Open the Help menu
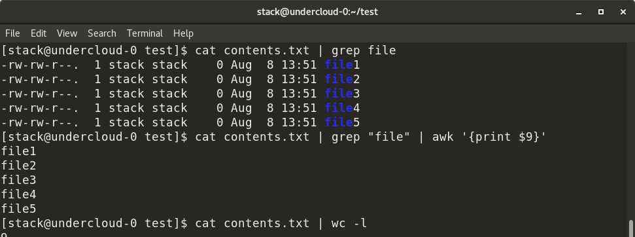Viewport: 635px width, 237px height. [183, 33]
